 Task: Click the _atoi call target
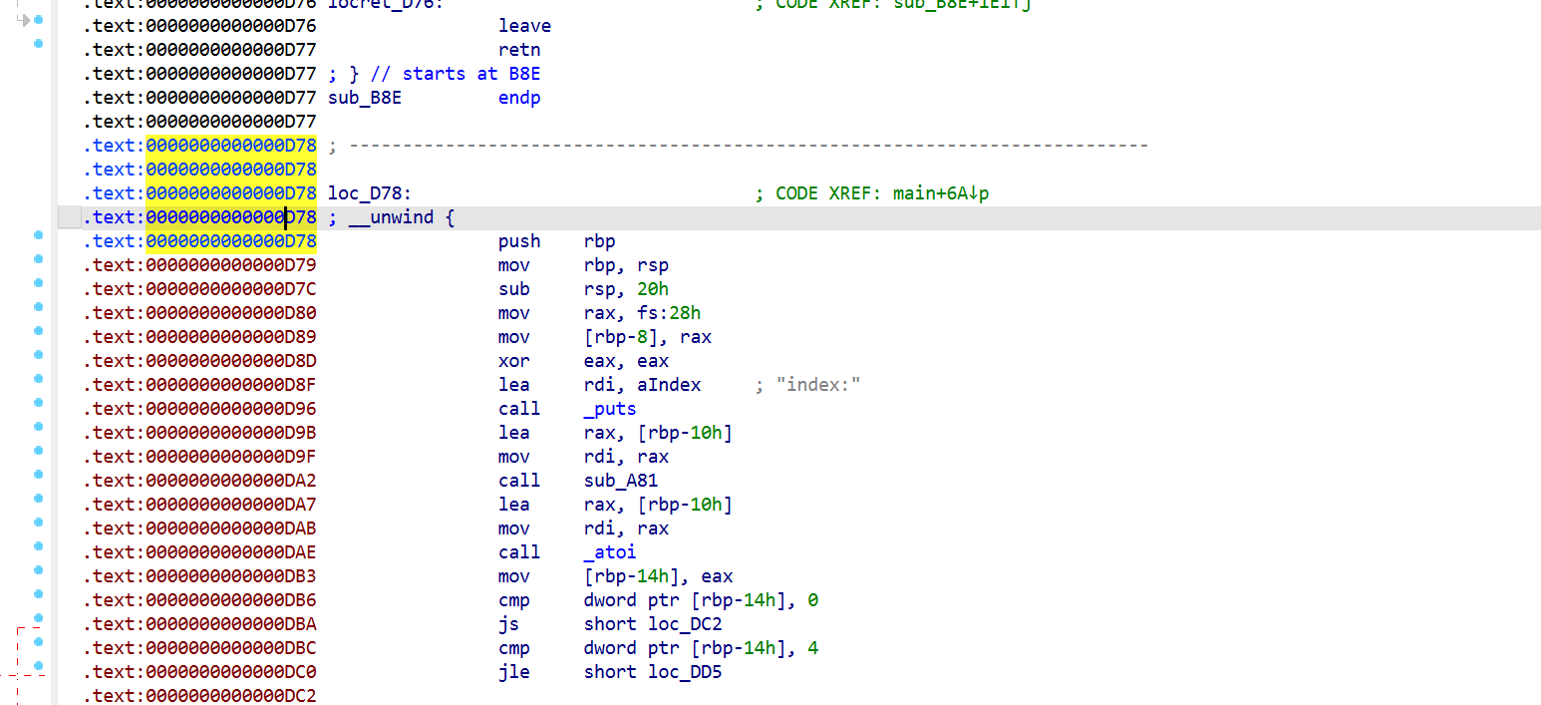click(610, 552)
